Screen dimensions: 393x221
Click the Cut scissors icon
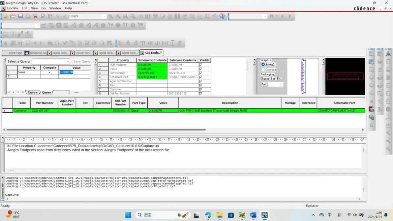[35, 16]
